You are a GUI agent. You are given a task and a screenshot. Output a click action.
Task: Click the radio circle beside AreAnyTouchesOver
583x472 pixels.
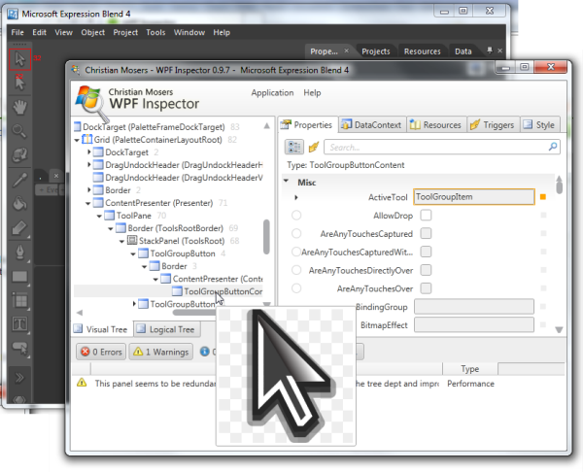(296, 288)
